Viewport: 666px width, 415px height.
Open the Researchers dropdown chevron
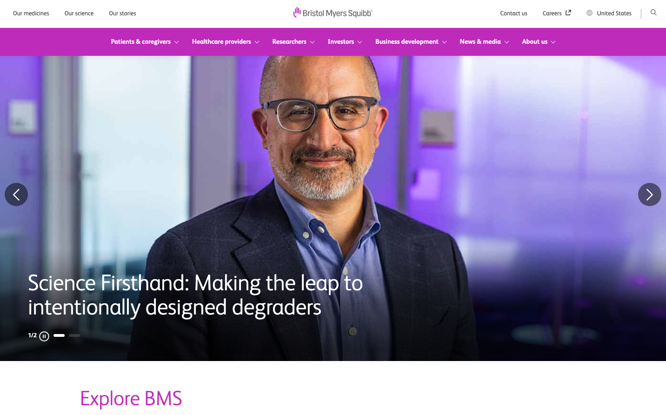click(312, 42)
